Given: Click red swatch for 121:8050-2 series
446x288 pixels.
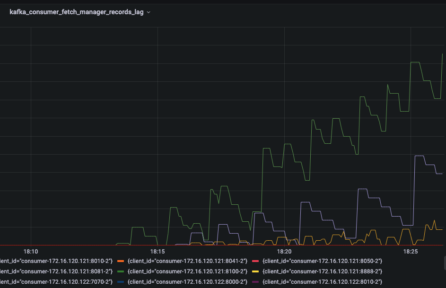Looking at the screenshot, I should click(255, 261).
